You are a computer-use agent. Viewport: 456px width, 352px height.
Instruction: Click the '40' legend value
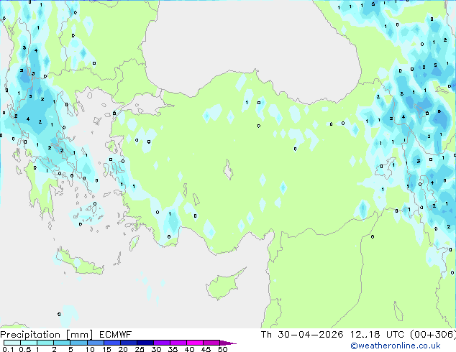point(189,349)
